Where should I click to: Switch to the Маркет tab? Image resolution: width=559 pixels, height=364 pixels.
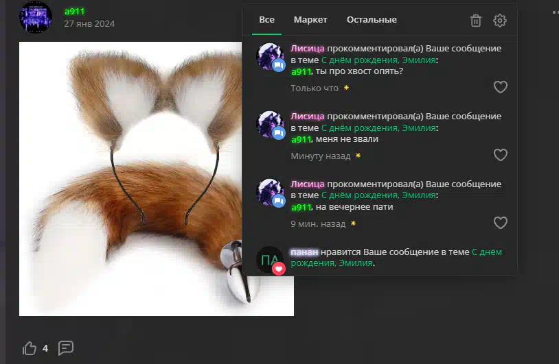310,20
